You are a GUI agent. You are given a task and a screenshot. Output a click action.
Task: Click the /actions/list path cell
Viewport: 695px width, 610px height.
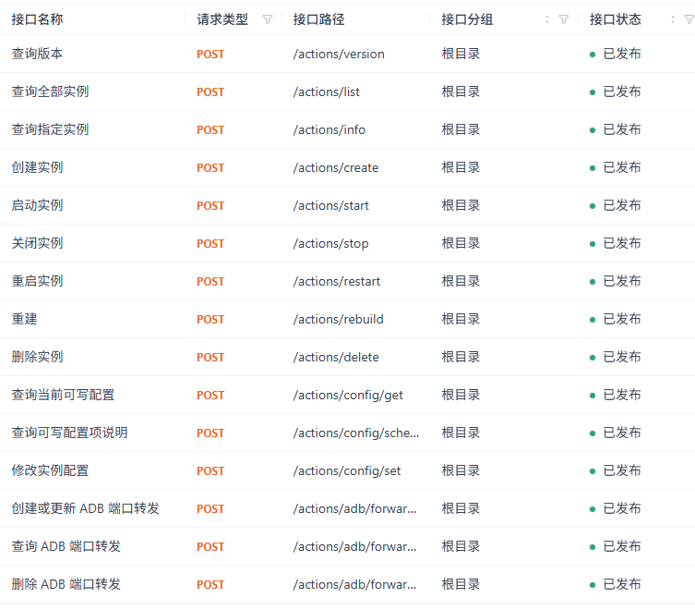point(326,91)
